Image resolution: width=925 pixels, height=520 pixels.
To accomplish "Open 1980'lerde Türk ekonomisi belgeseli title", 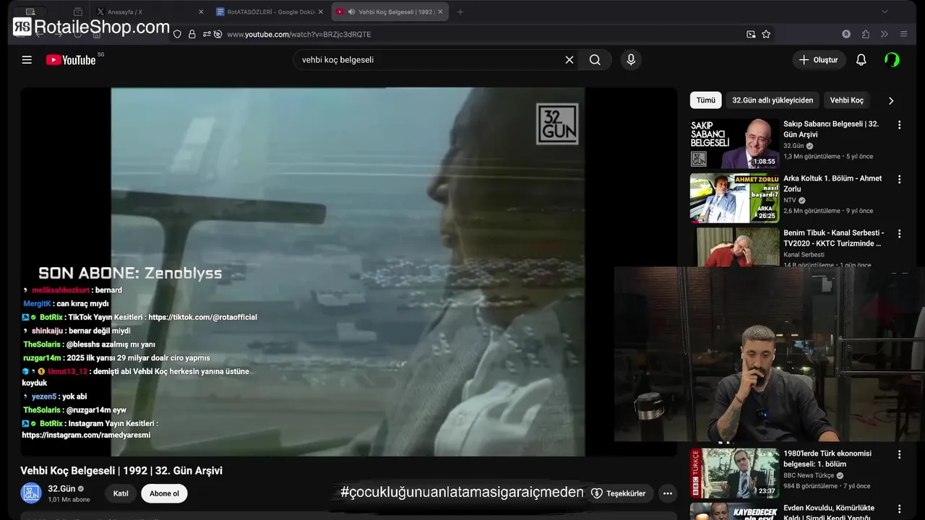I will pyautogui.click(x=827, y=459).
